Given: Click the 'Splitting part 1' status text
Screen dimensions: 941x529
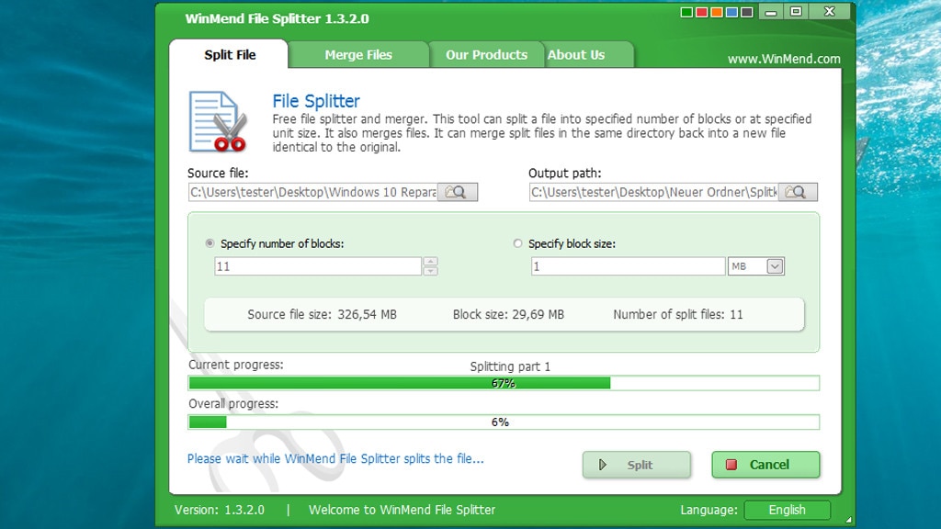Looking at the screenshot, I should [x=510, y=366].
